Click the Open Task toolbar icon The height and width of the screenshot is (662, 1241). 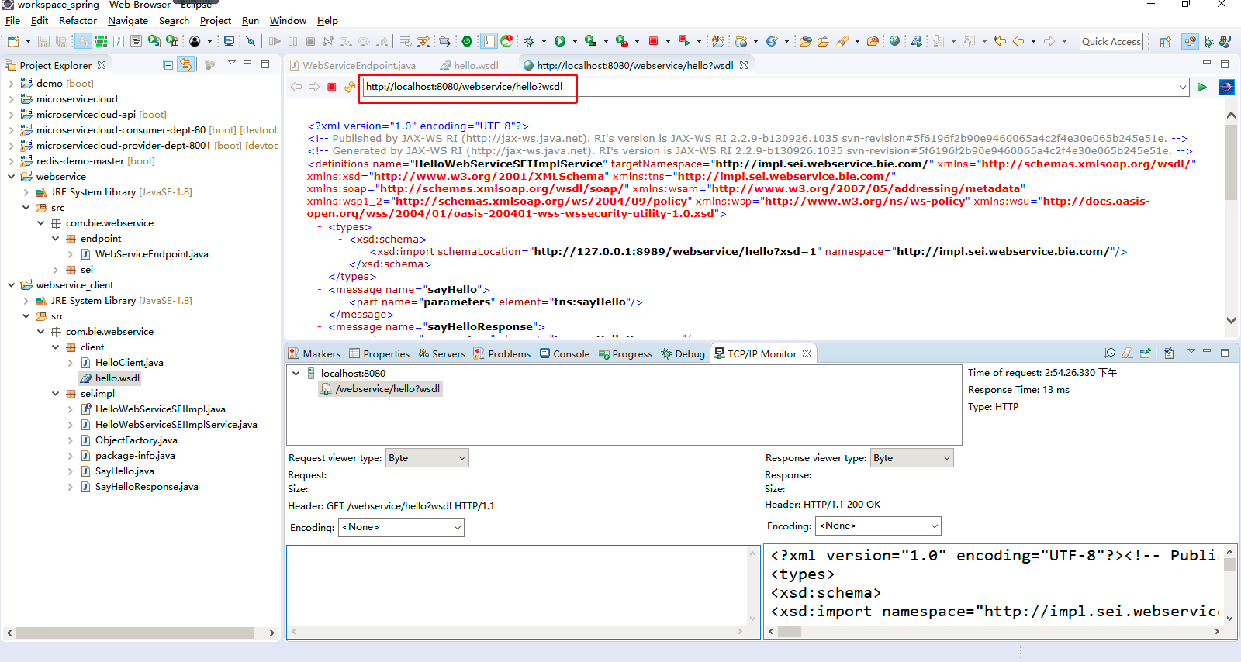[x=823, y=41]
